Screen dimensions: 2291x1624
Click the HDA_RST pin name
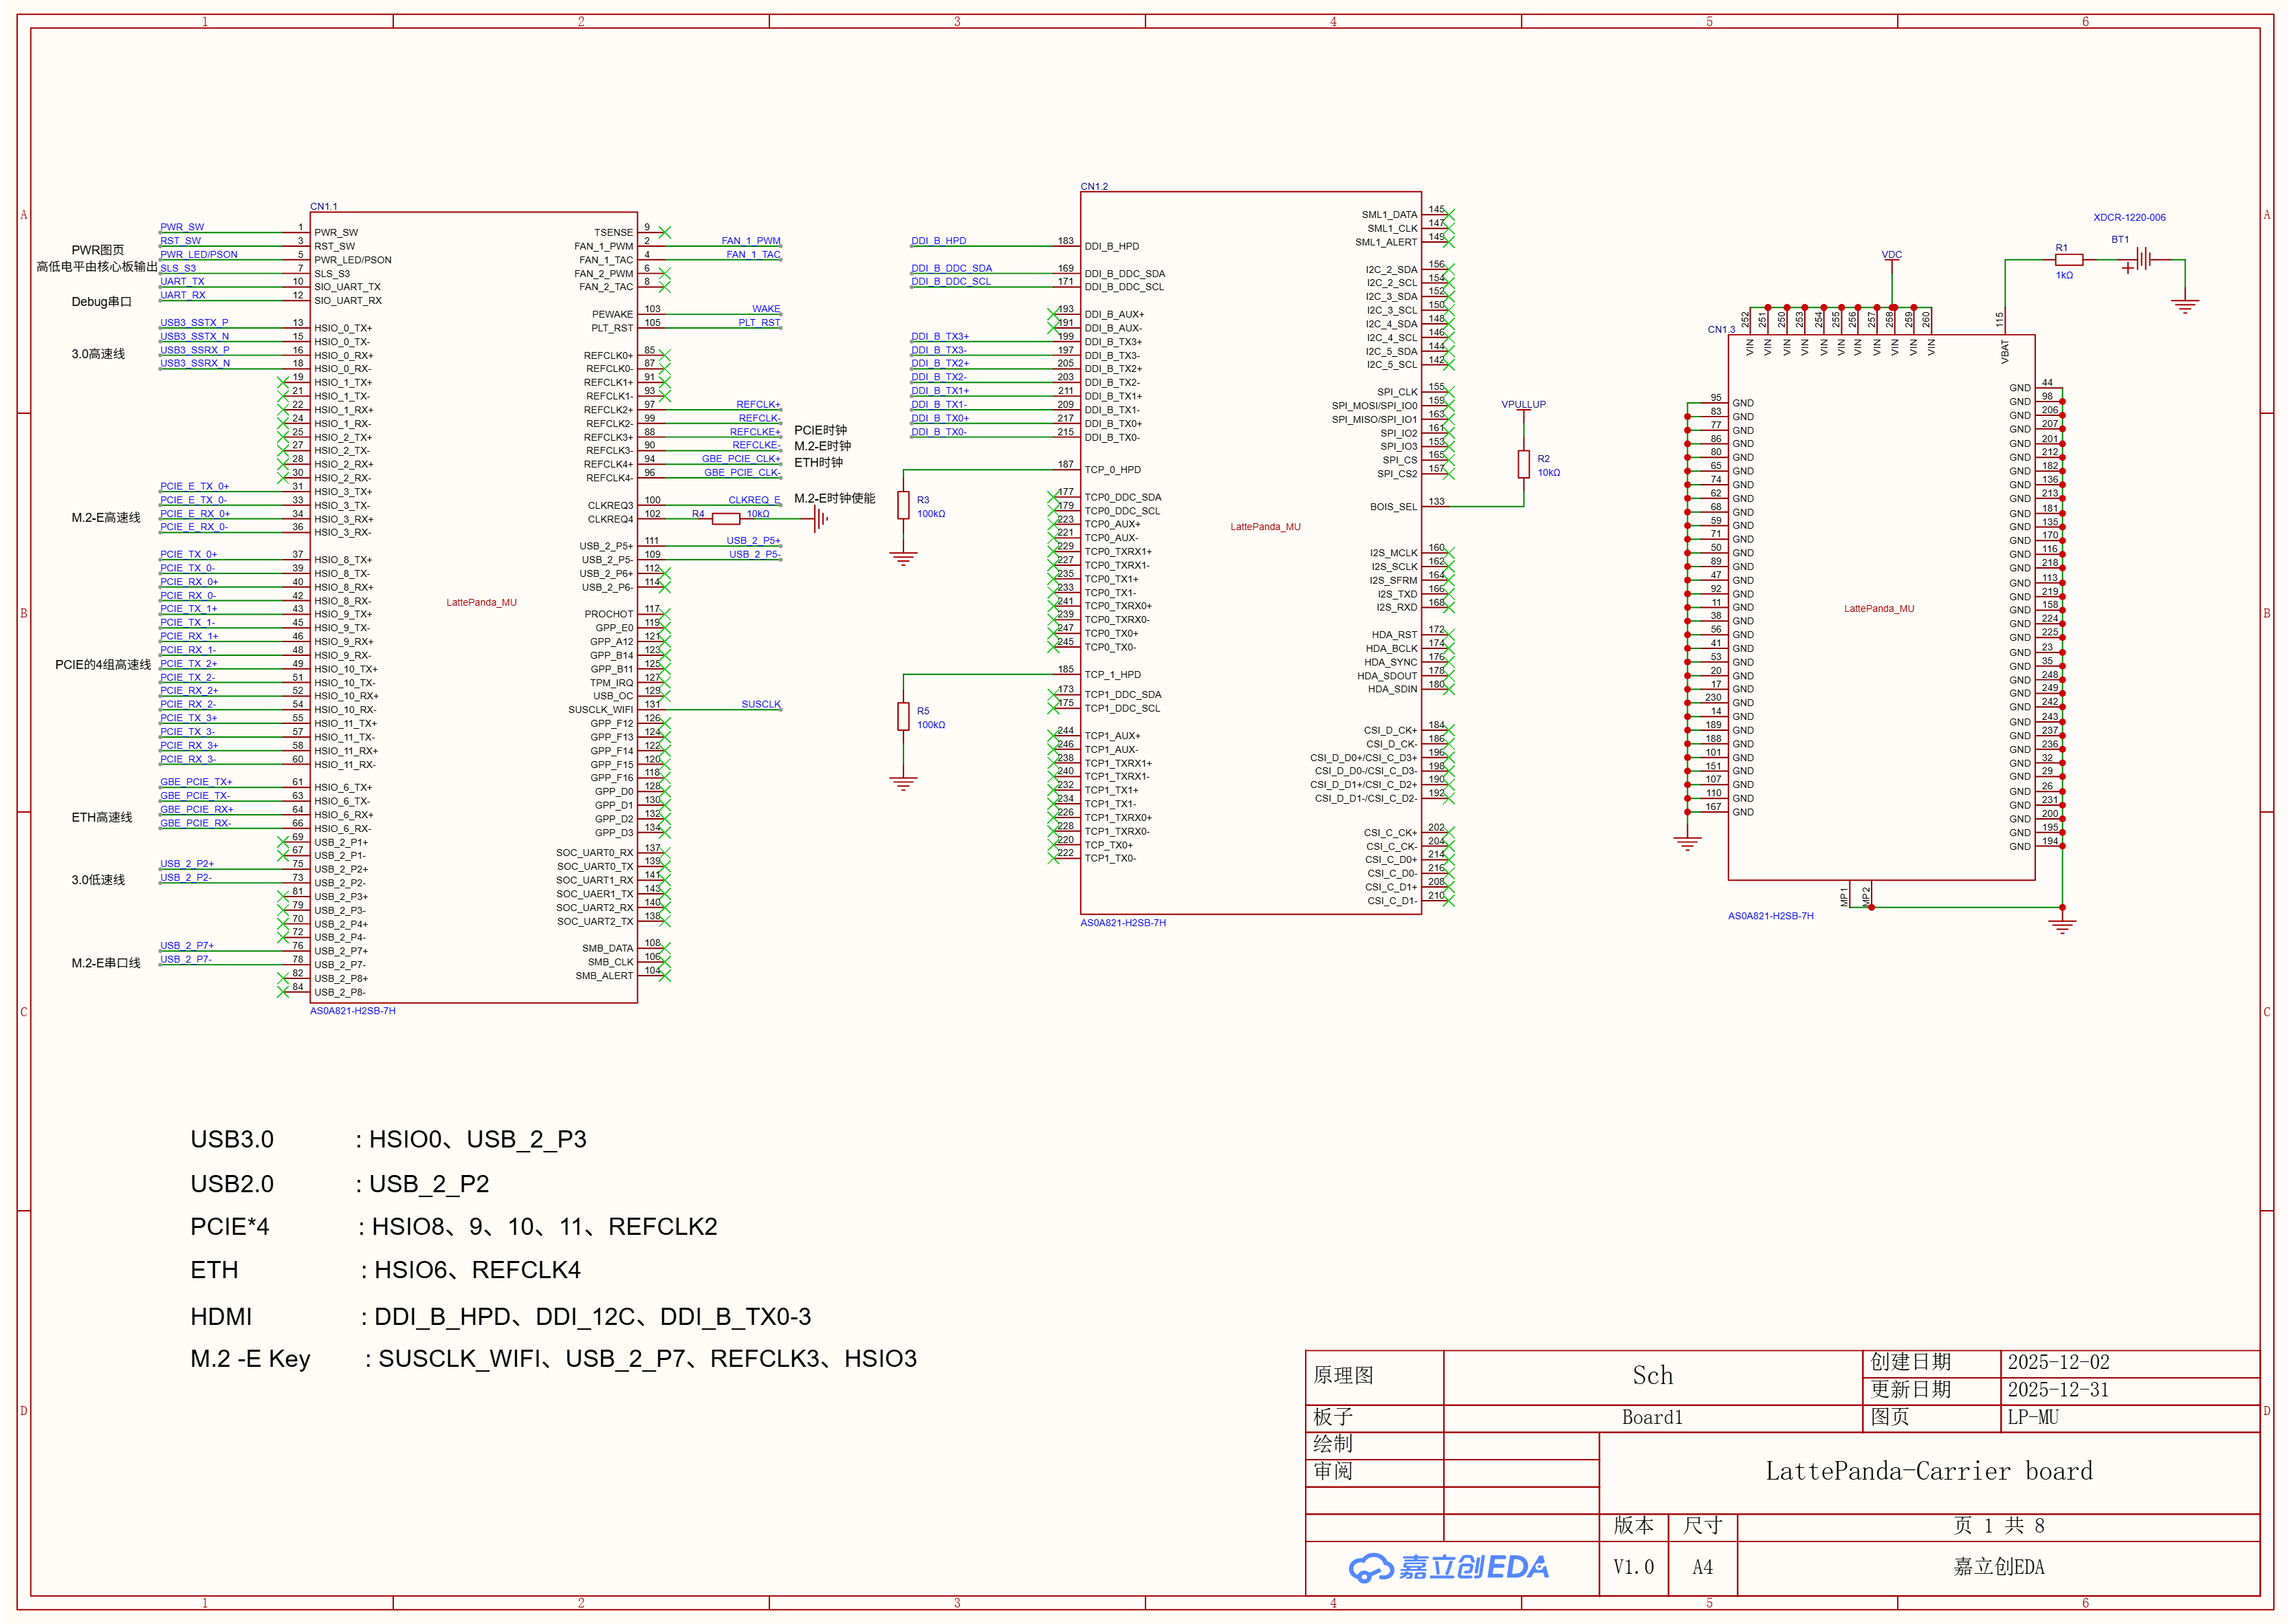[1394, 634]
